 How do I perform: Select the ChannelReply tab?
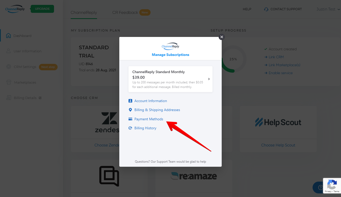pos(84,12)
